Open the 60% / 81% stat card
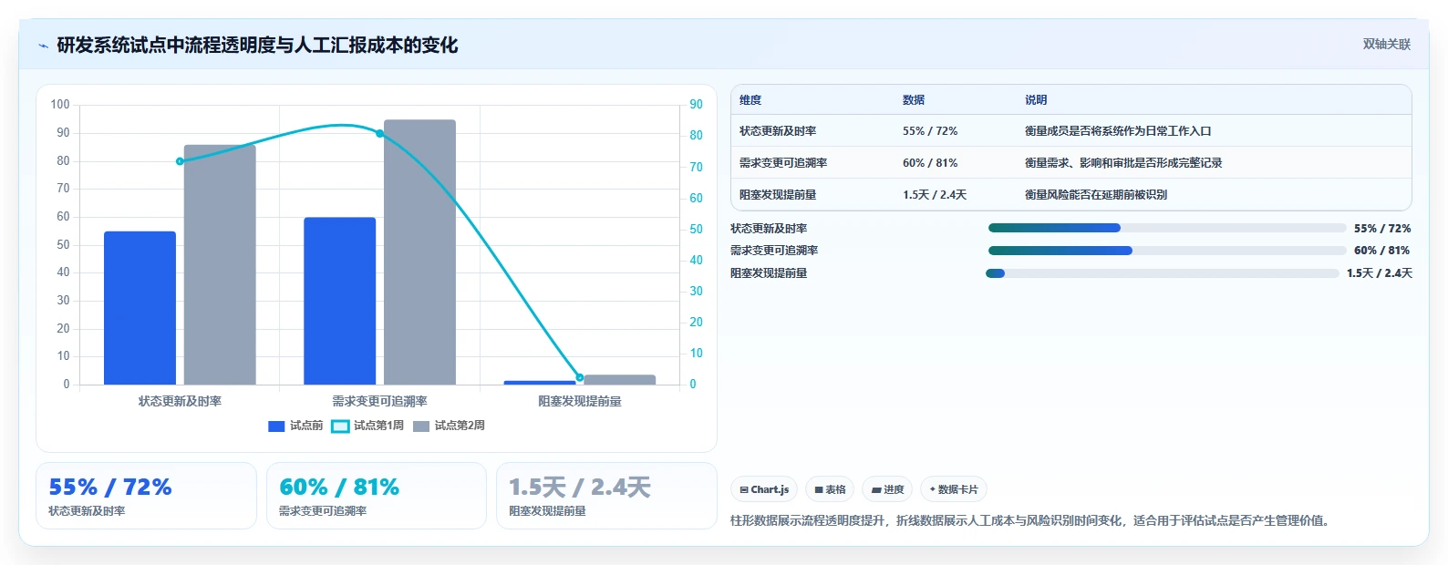 (x=376, y=496)
